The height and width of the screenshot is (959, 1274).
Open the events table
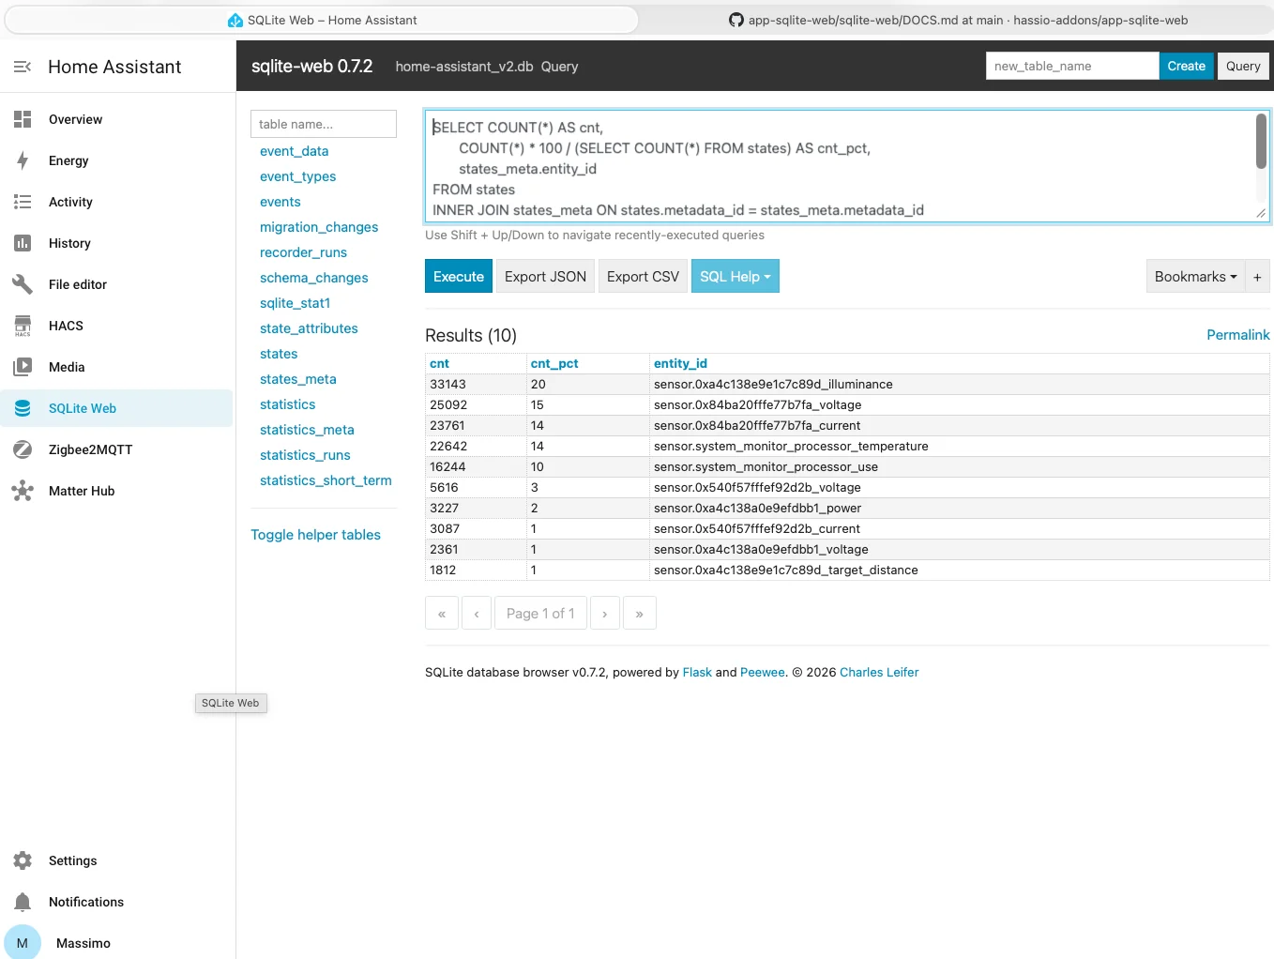(281, 202)
